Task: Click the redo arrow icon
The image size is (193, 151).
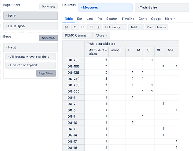Action: 83,27
